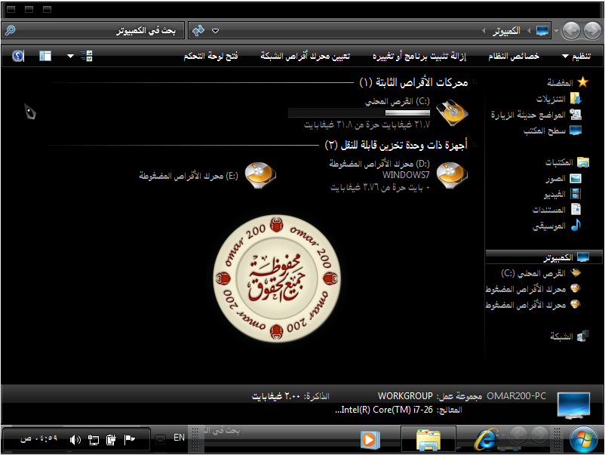Click the "(E:) محرك الأقراص المضغوطة" label
Viewport: 605px width, 455px height.
[x=189, y=176]
